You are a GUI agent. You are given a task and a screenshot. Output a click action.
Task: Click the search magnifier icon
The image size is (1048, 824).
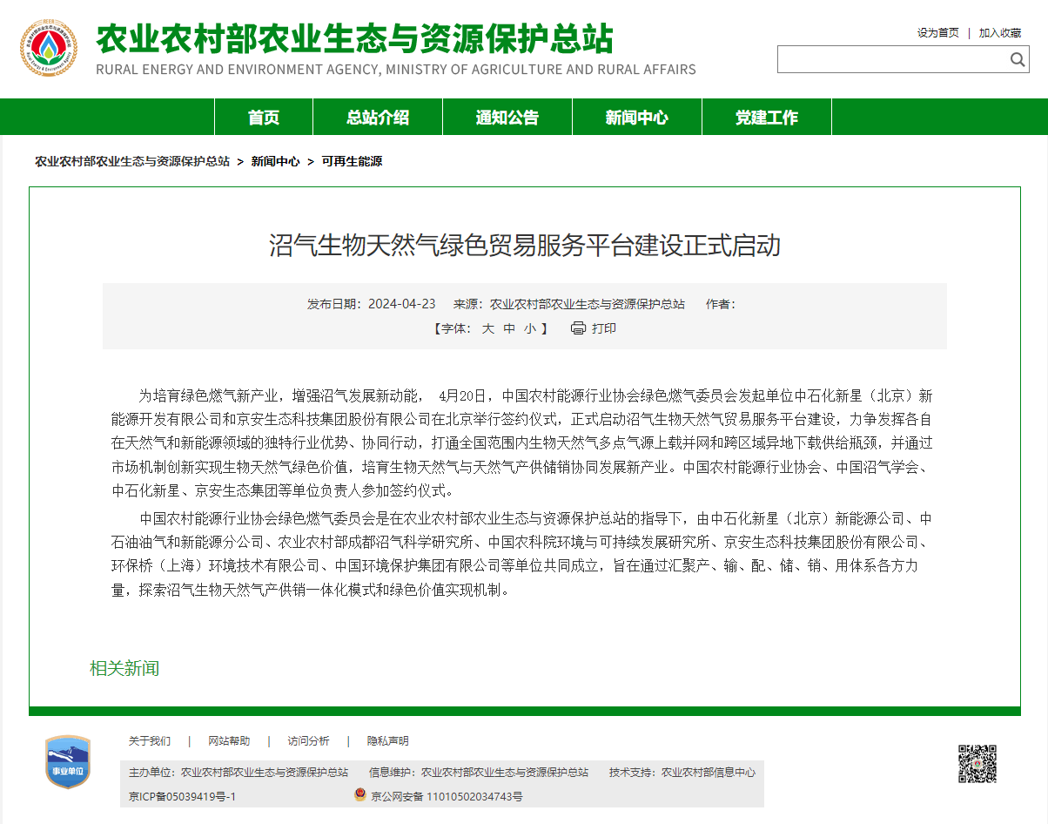pos(1018,59)
